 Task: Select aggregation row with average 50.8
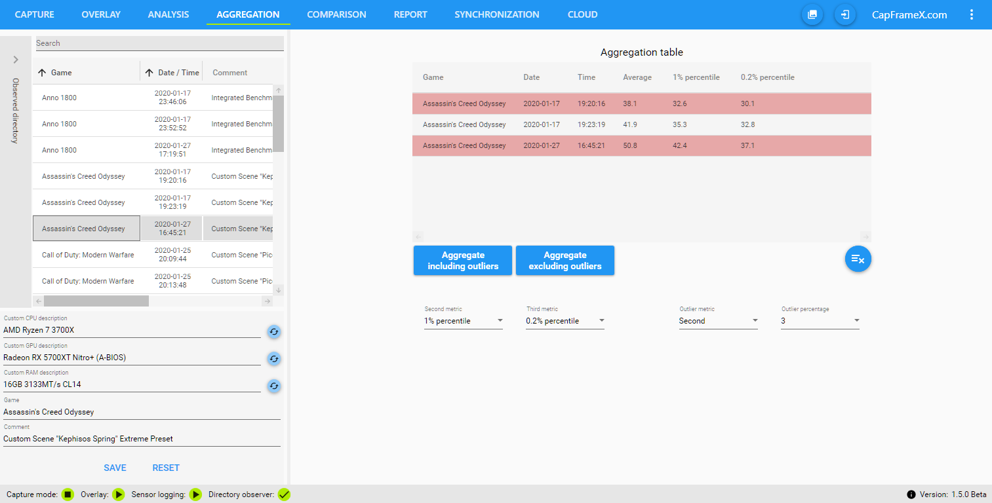[642, 145]
